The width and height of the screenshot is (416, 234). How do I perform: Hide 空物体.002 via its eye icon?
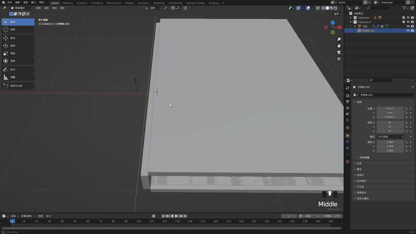click(408, 31)
